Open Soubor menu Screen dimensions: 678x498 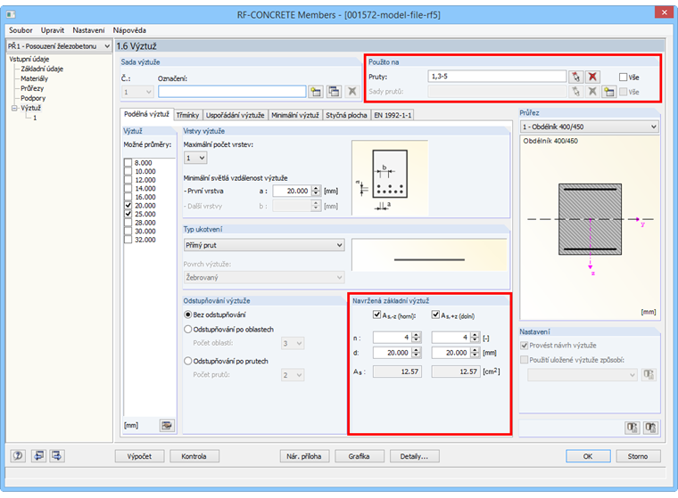pos(21,30)
